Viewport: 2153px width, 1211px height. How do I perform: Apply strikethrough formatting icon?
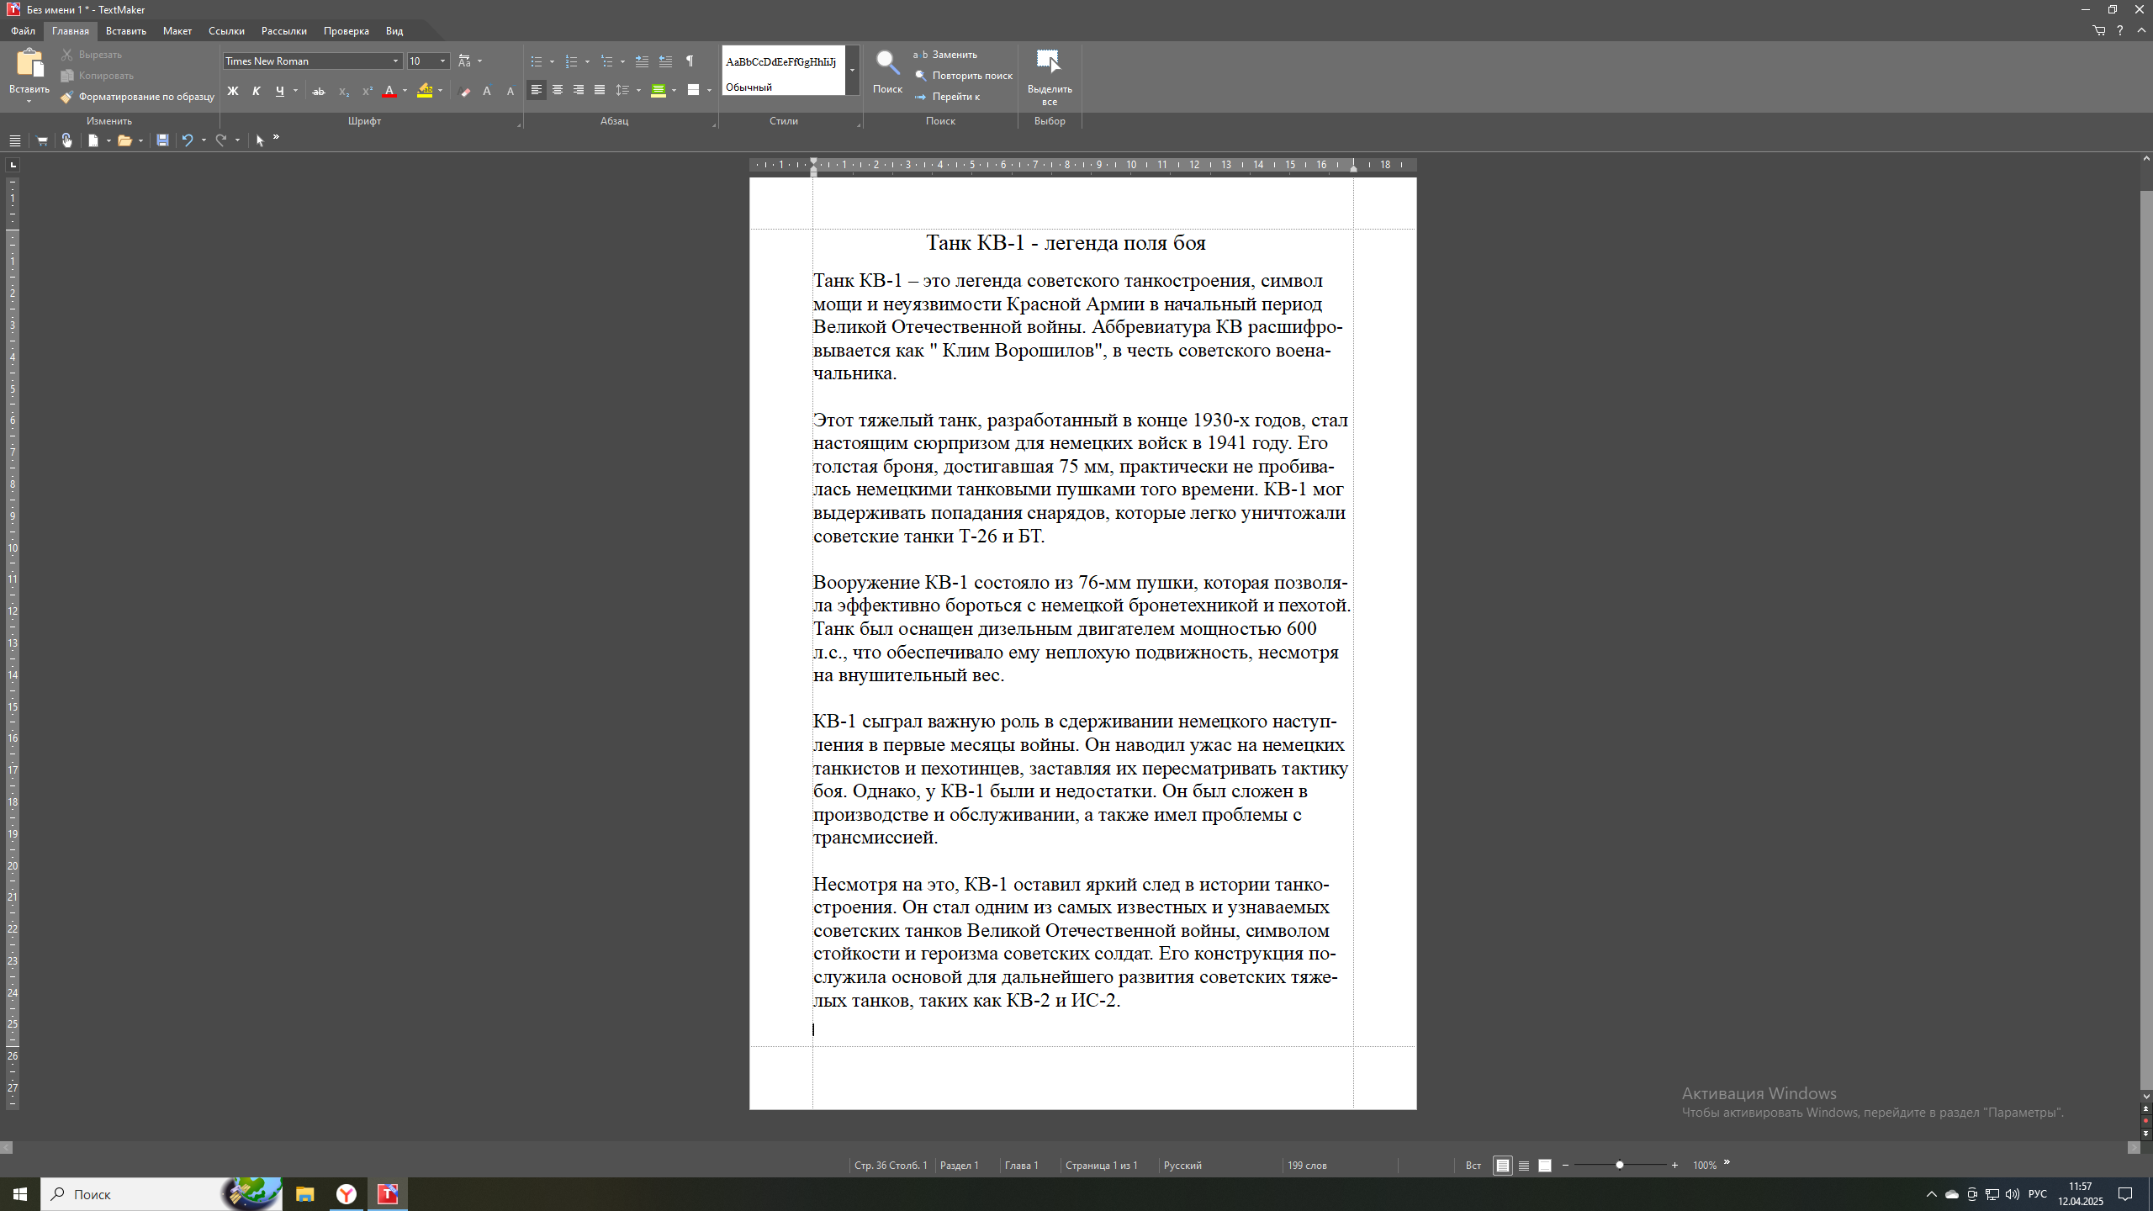[319, 91]
